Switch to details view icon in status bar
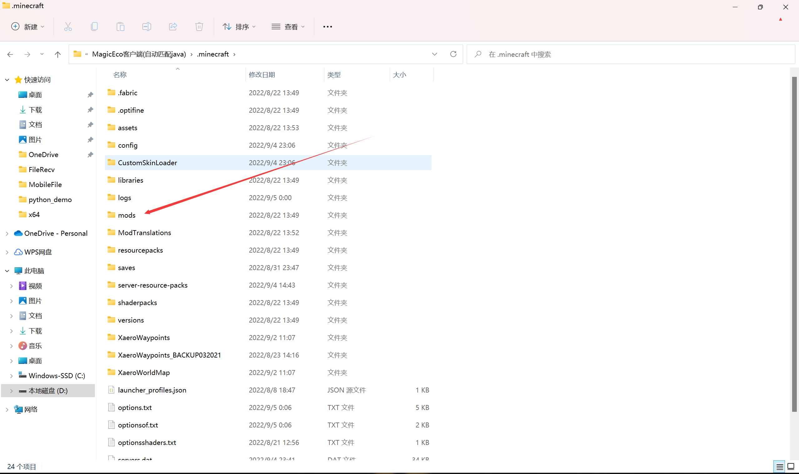 pos(780,467)
